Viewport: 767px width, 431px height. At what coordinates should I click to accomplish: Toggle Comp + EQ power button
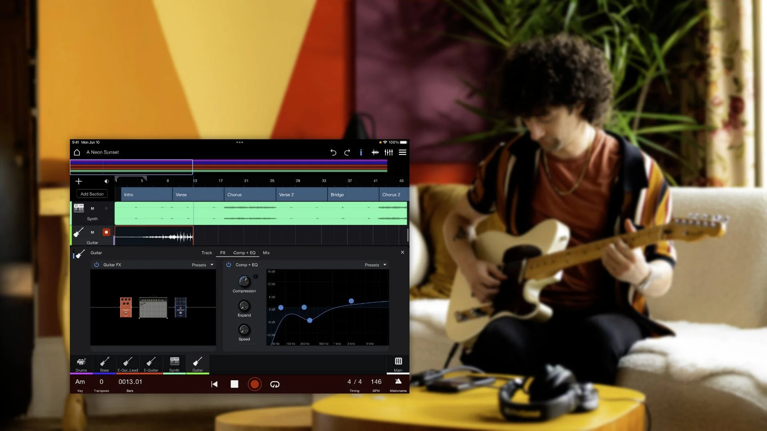click(x=229, y=265)
